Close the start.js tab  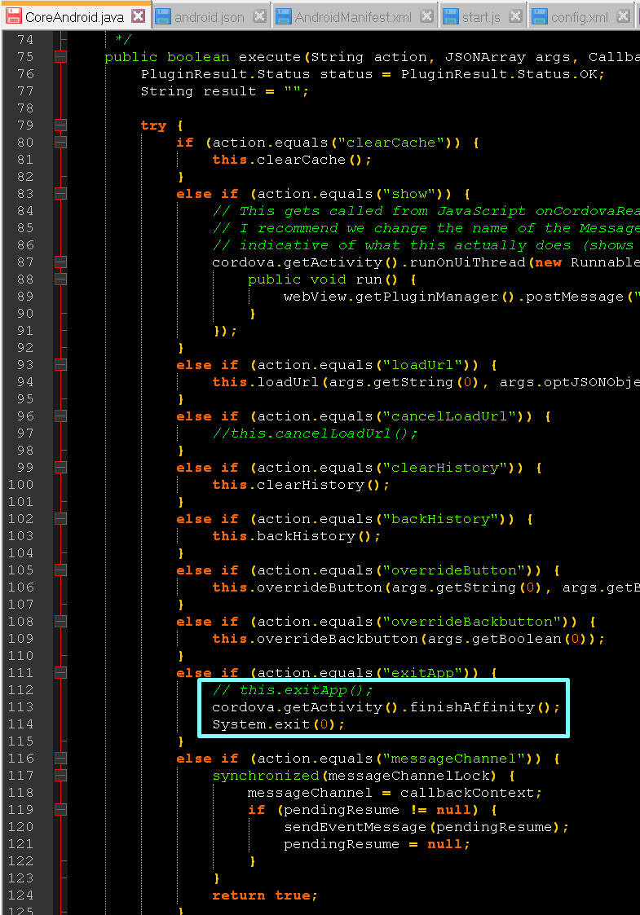click(x=515, y=16)
